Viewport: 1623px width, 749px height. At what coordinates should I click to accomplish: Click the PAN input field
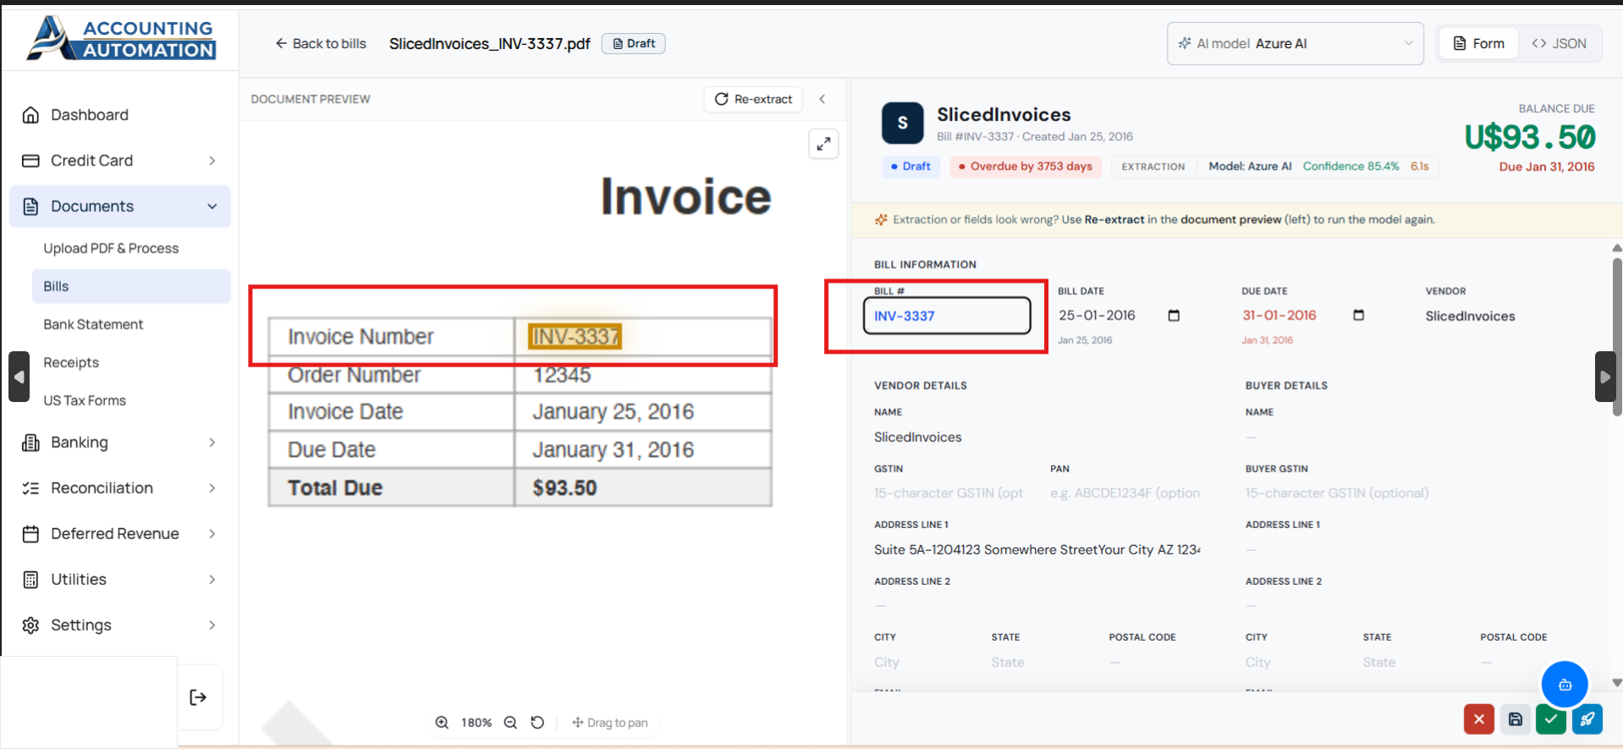pos(1125,493)
